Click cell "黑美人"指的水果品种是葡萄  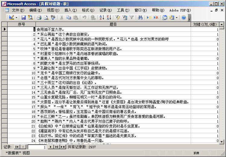[113, 58]
